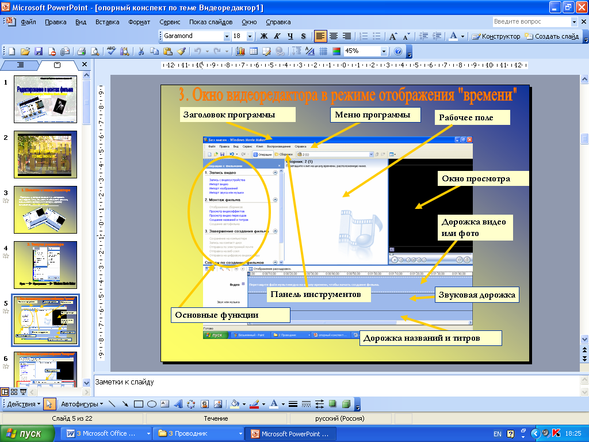Screen dimensions: 589x442
Task: Insert clip art from drawing toolbar
Action: coord(205,404)
